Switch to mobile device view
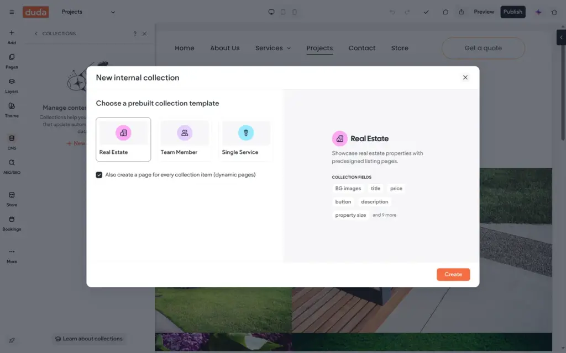This screenshot has height=353, width=566. 295,12
